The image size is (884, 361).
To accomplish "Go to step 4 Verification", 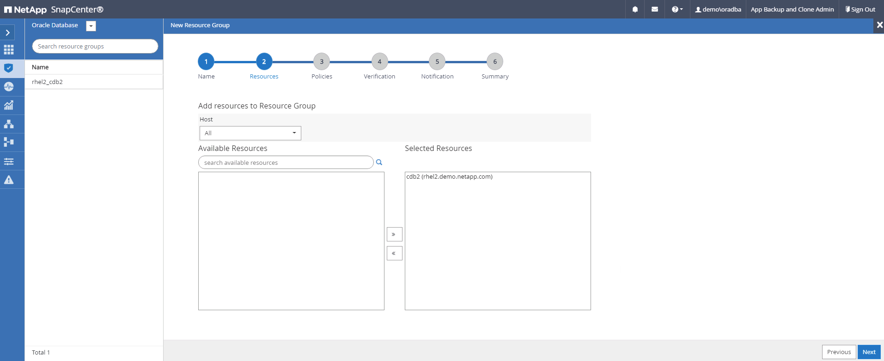I will (x=379, y=61).
